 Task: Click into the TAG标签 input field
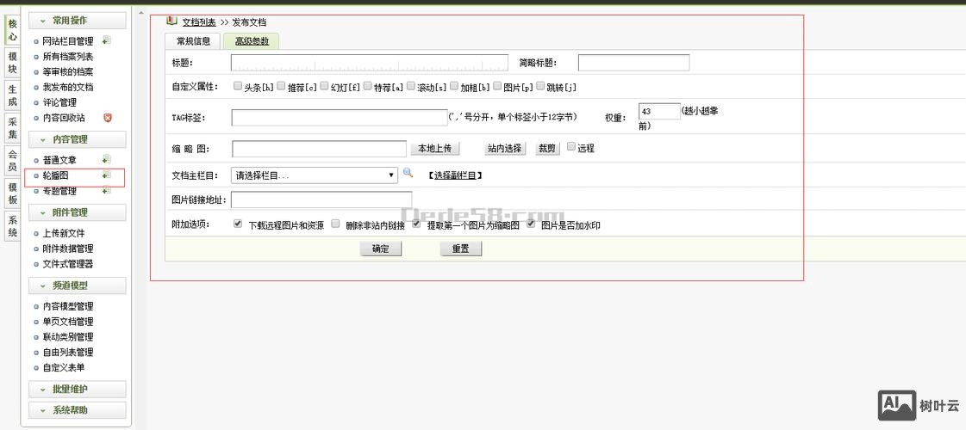(x=340, y=118)
